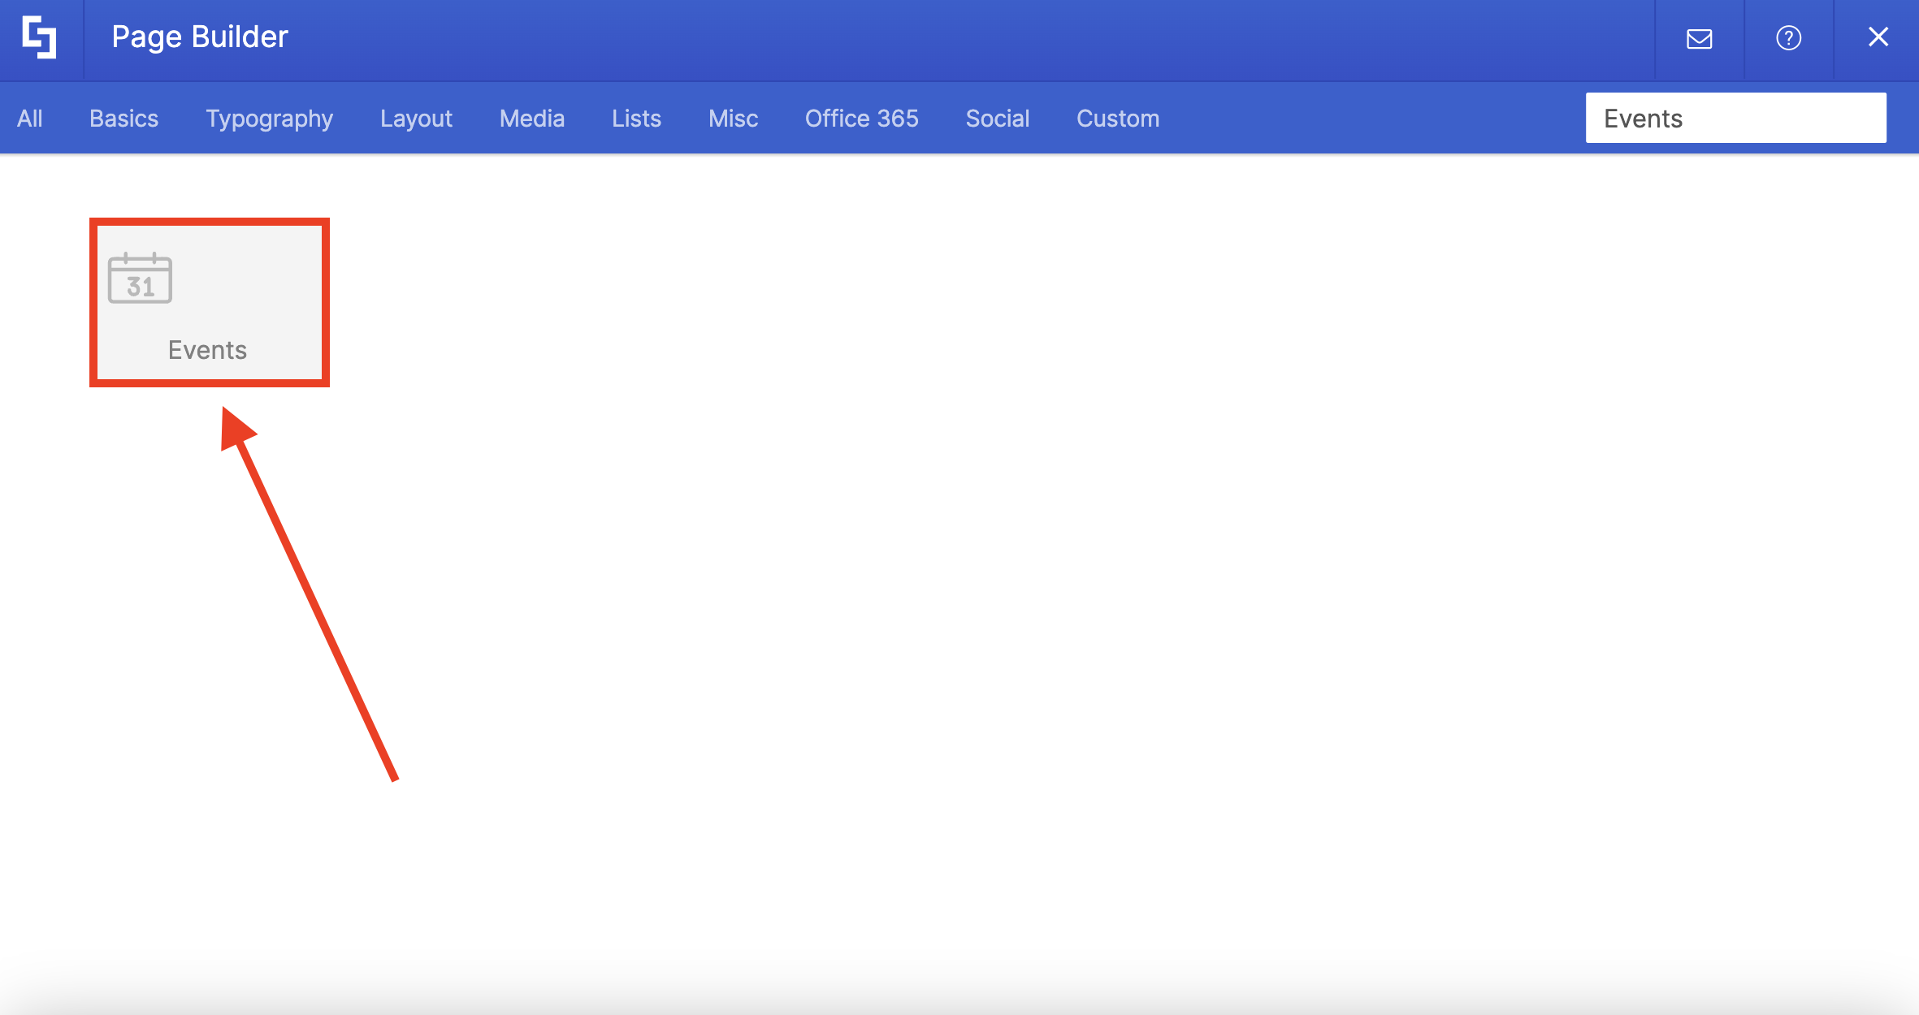1919x1015 pixels.
Task: Switch to the All category tab
Action: pos(30,119)
